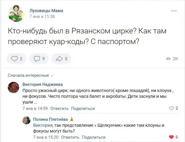Open Viktoria Nadzhieva's profile picture
The height and width of the screenshot is (142, 185).
13,87
